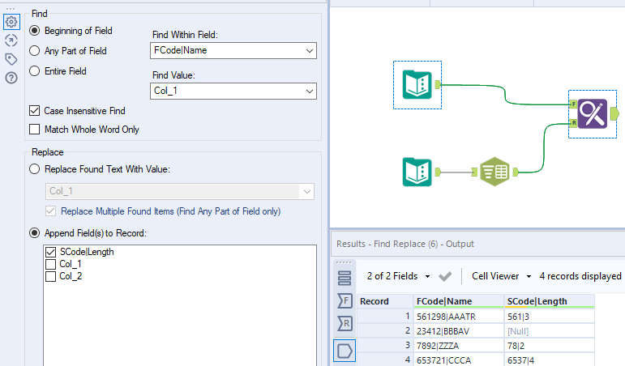This screenshot has height=366, width=625.
Task: Open Find Within Field dropdown
Action: tap(234, 50)
